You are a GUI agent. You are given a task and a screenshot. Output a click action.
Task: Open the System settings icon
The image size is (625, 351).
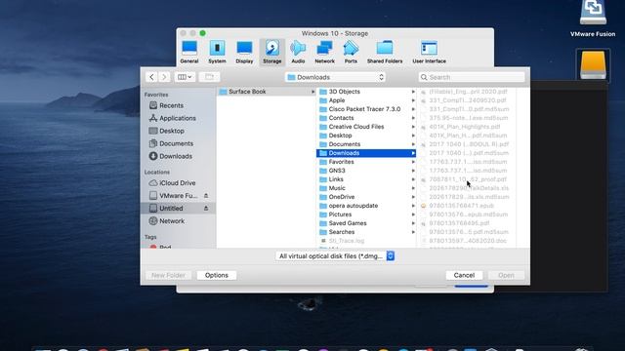tap(217, 52)
